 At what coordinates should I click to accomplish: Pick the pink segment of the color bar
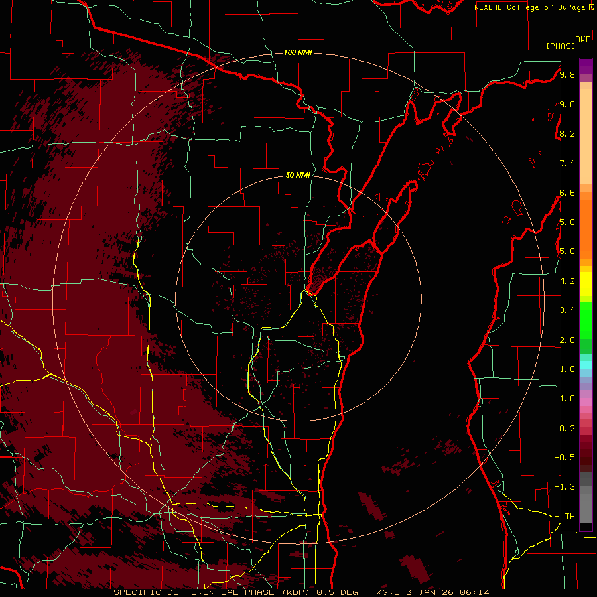coord(586,402)
